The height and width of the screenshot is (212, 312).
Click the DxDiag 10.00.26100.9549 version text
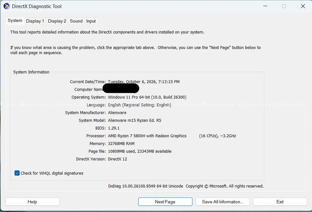[x=146, y=186]
